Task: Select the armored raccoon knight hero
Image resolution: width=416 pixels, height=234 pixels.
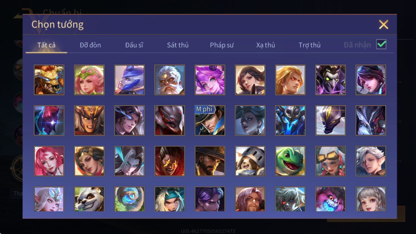Action: pos(250,161)
